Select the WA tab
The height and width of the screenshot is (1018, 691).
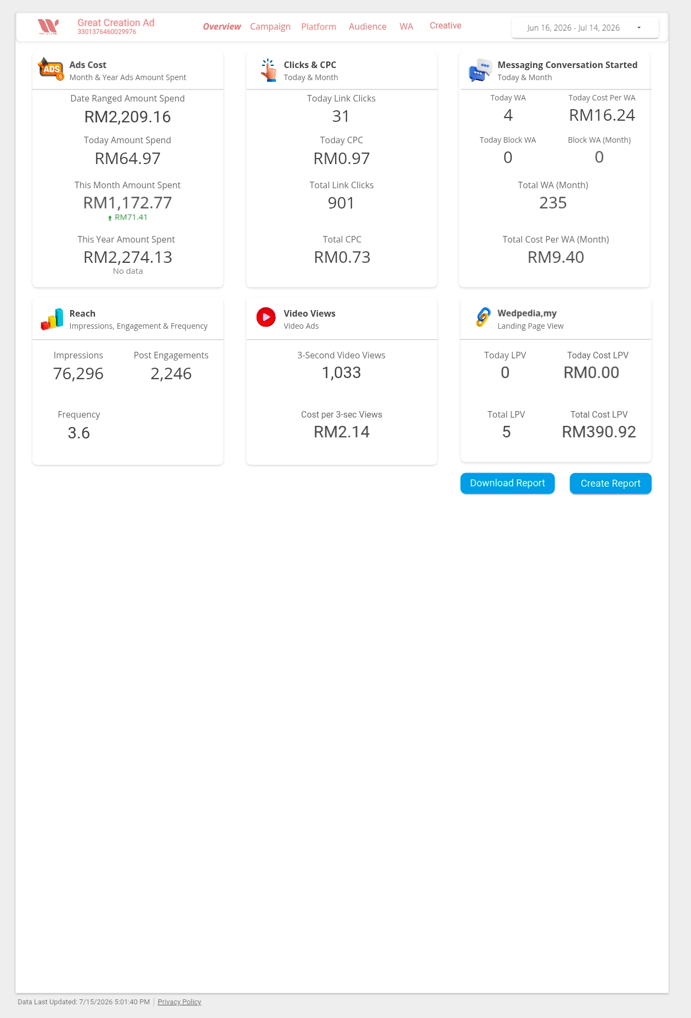pyautogui.click(x=406, y=26)
